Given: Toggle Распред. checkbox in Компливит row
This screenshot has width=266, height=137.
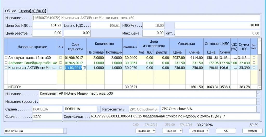Looking at the screenshot, I should [254, 68].
